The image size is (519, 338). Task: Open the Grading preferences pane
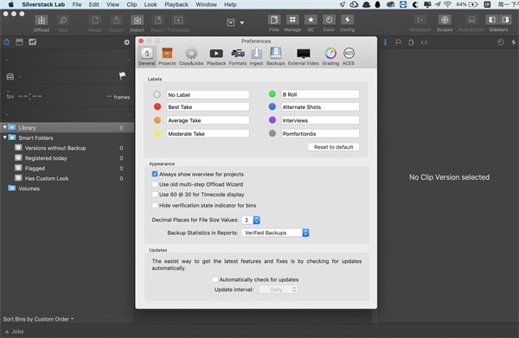pyautogui.click(x=330, y=56)
